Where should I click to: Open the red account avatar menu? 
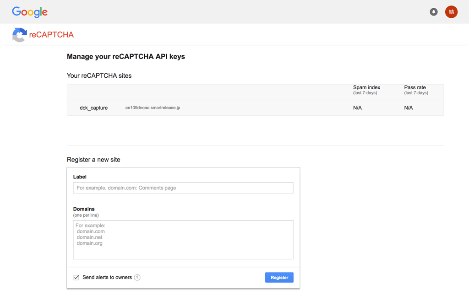click(451, 12)
